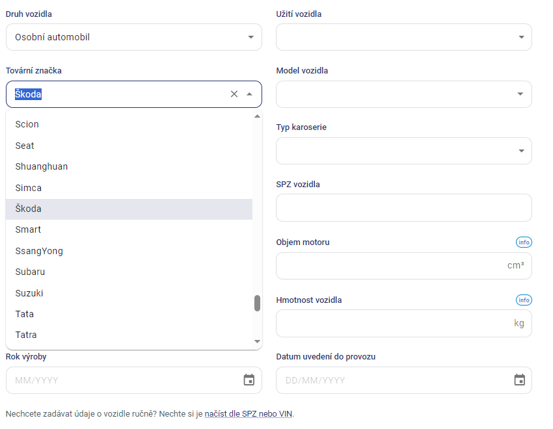Click the brand list scroll-down arrow
553x429 pixels.
click(x=258, y=341)
